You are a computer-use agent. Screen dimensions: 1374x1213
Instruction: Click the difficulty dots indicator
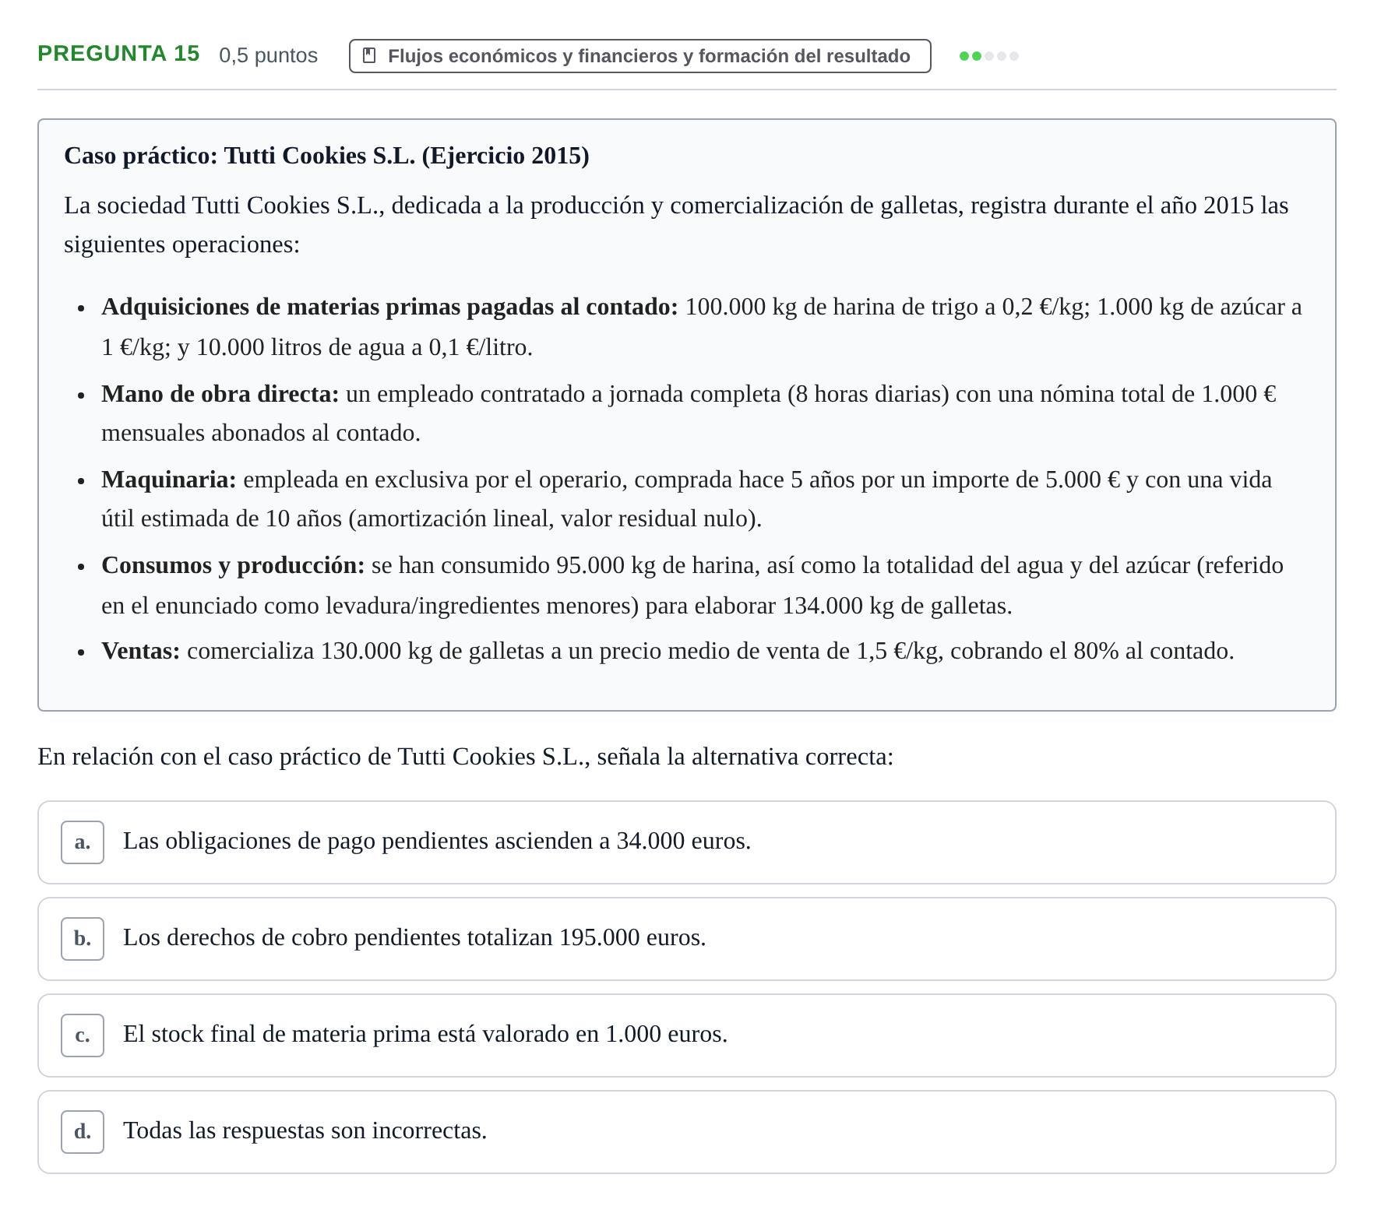(989, 56)
